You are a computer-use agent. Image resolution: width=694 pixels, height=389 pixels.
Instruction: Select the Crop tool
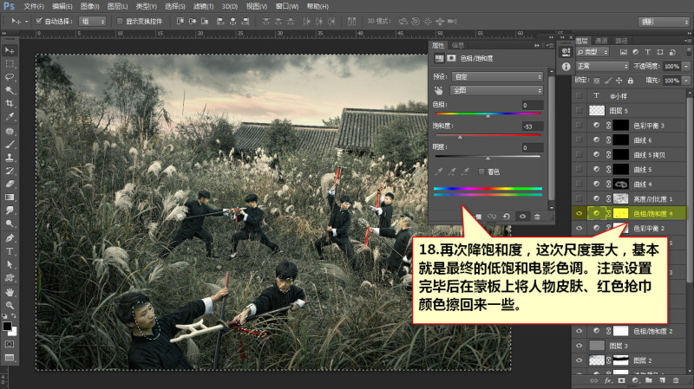coord(10,103)
